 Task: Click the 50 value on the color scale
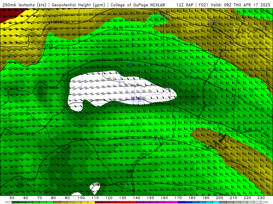(x=12, y=198)
